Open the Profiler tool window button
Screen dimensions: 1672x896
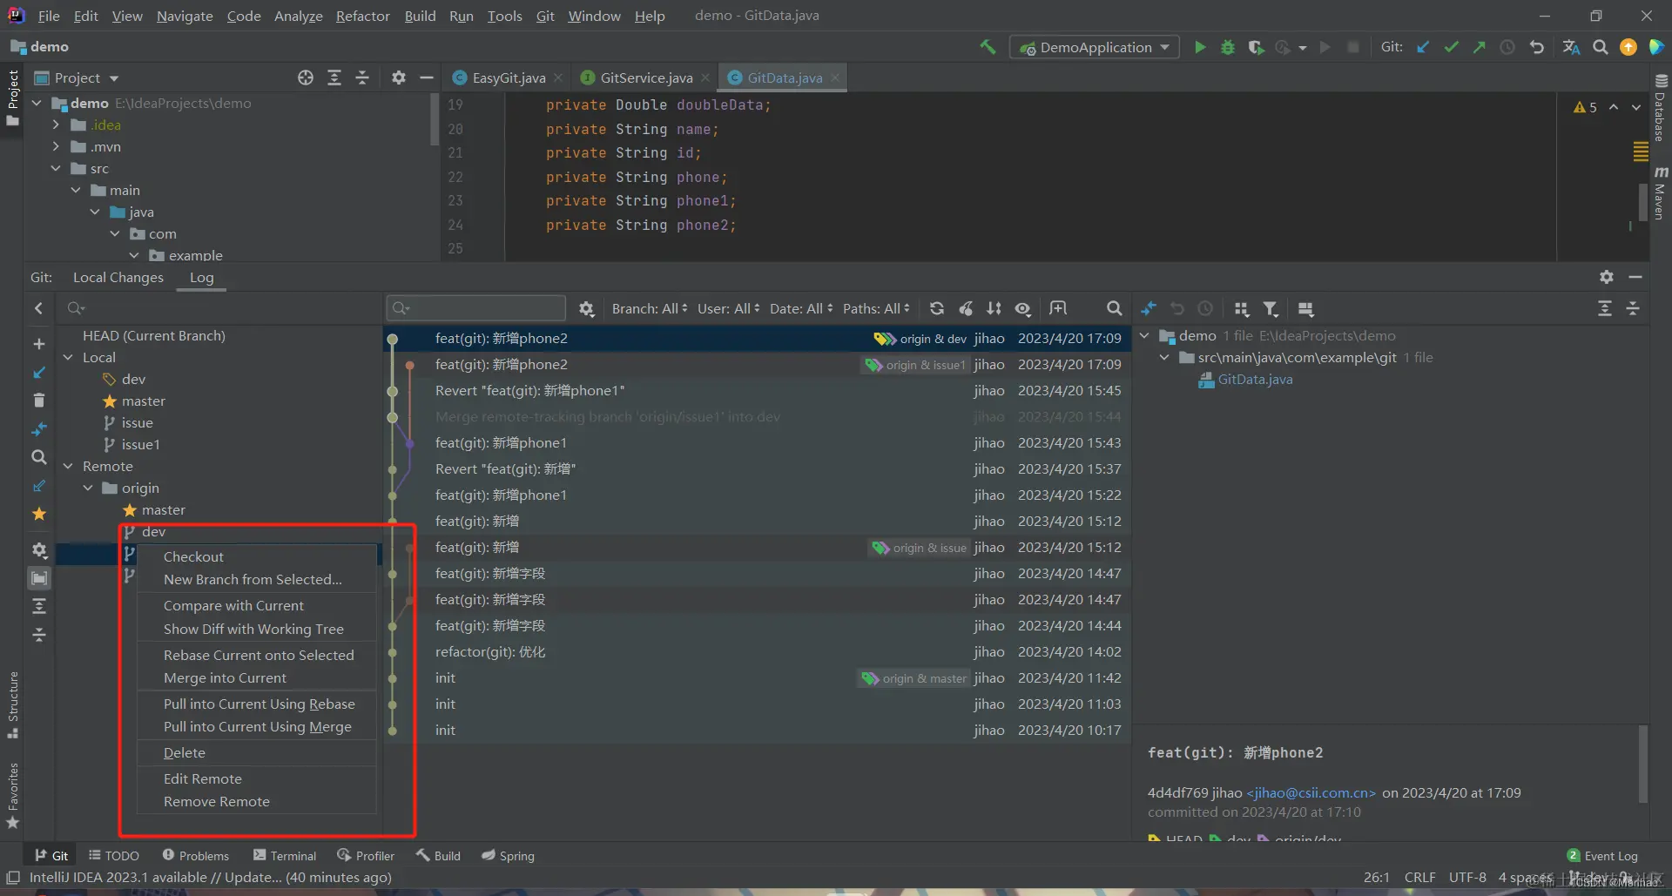pyautogui.click(x=367, y=856)
